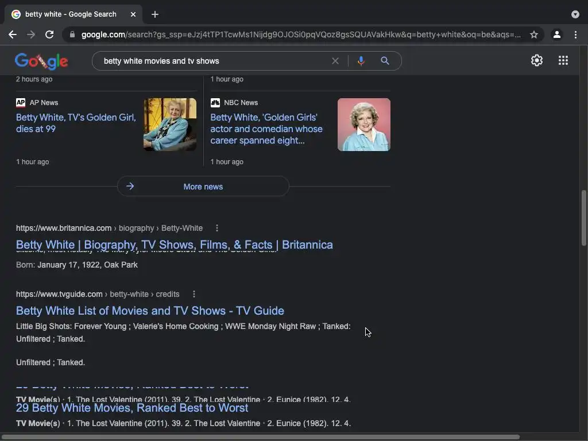Viewport: 588px width, 441px height.
Task: Open 29 Betty White Movies, Ranked result
Action: [x=132, y=408]
